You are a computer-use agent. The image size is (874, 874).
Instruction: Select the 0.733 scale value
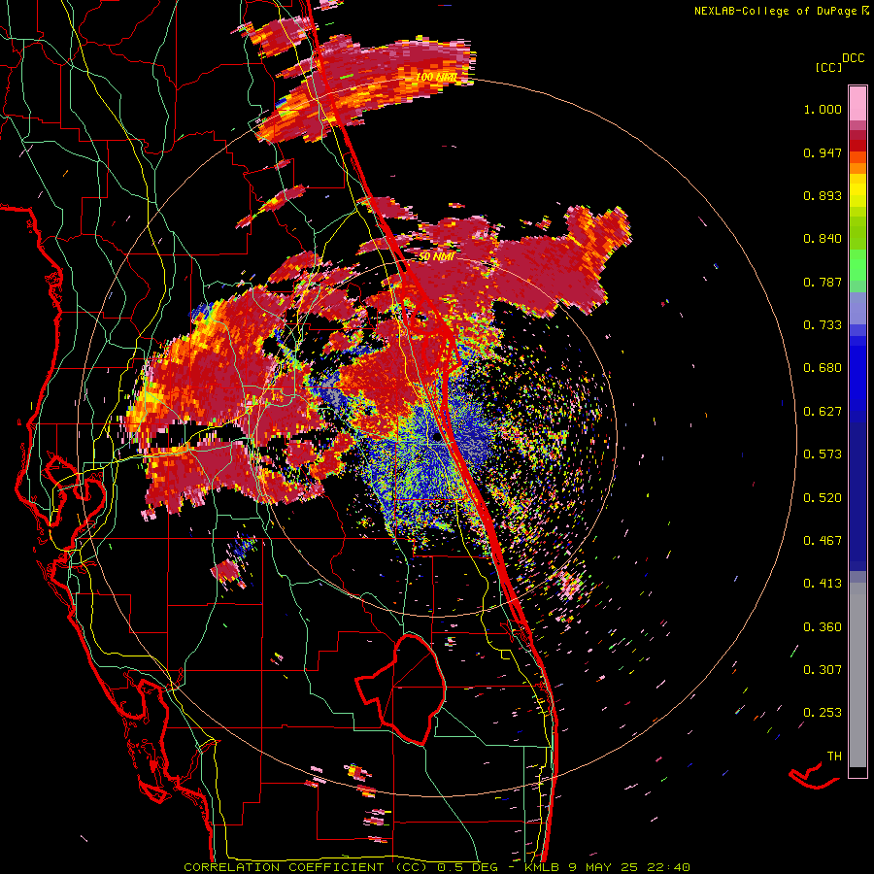pyautogui.click(x=823, y=325)
